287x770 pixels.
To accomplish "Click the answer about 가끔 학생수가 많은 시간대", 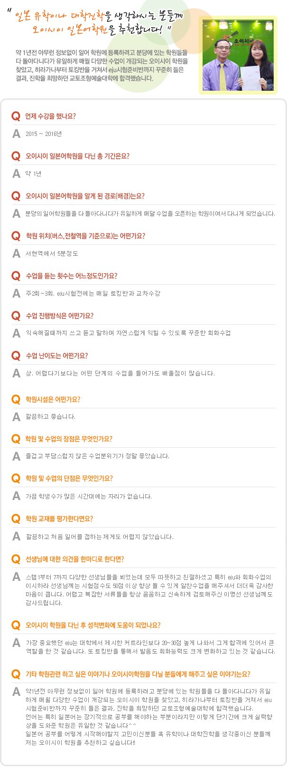I will (89, 496).
